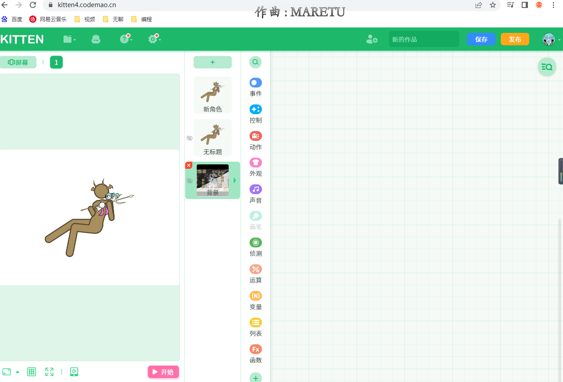Open the 百度 bookmark

(12, 19)
